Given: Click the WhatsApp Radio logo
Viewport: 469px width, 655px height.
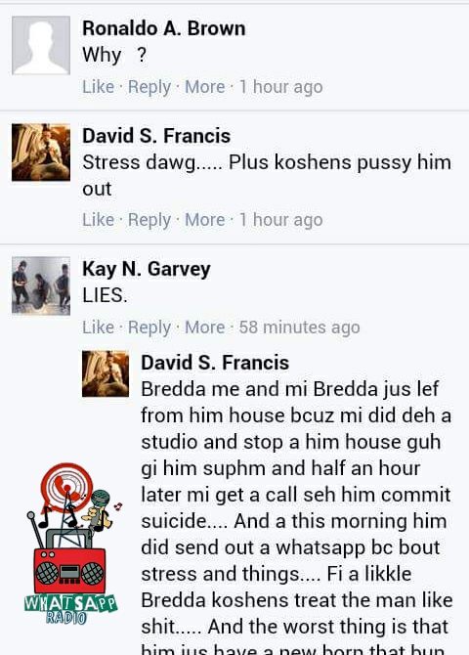Looking at the screenshot, I should 71,544.
